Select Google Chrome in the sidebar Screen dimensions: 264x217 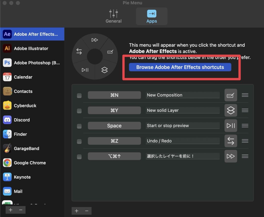[x=32, y=163]
